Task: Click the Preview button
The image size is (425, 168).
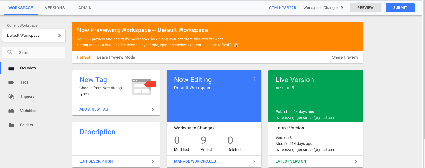Action: coord(365,8)
